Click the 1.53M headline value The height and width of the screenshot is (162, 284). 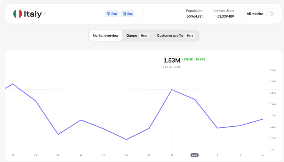[x=172, y=60]
